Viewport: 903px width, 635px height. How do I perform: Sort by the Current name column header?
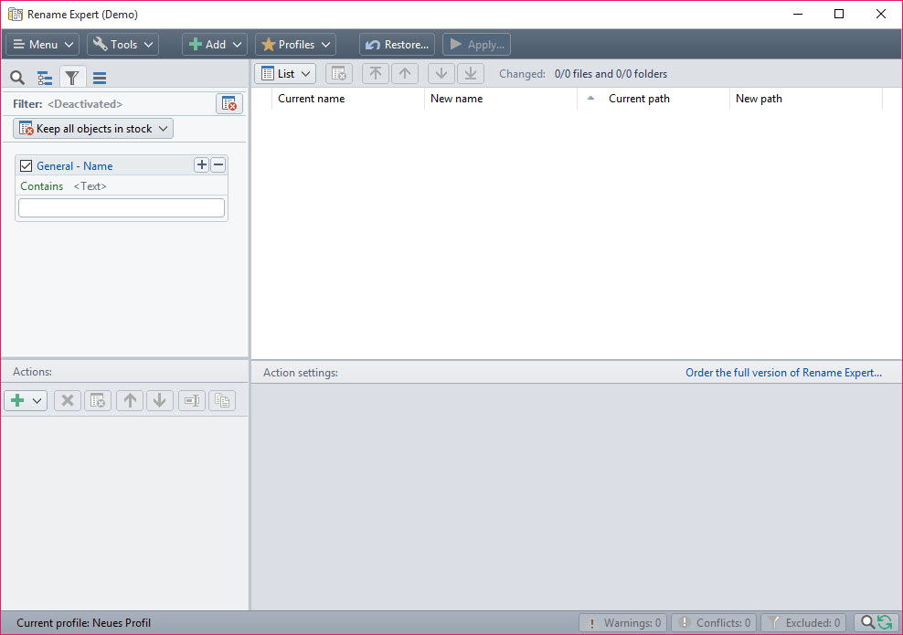[x=347, y=99]
